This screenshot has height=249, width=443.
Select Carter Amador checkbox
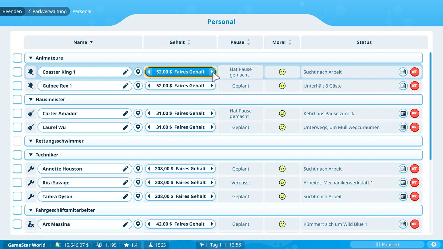(18, 113)
